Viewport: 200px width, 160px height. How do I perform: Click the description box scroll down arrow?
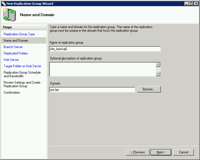tap(158, 74)
